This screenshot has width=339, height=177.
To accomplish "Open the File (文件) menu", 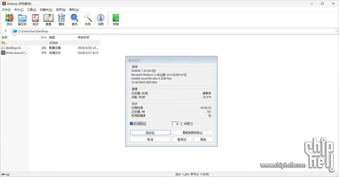I will [6, 10].
